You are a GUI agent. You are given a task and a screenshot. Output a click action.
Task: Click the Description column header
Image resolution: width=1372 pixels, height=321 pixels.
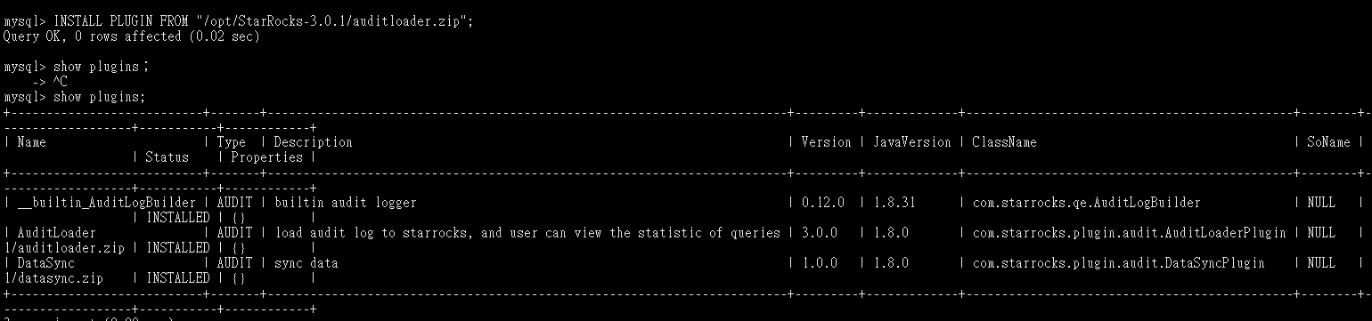coord(313,142)
